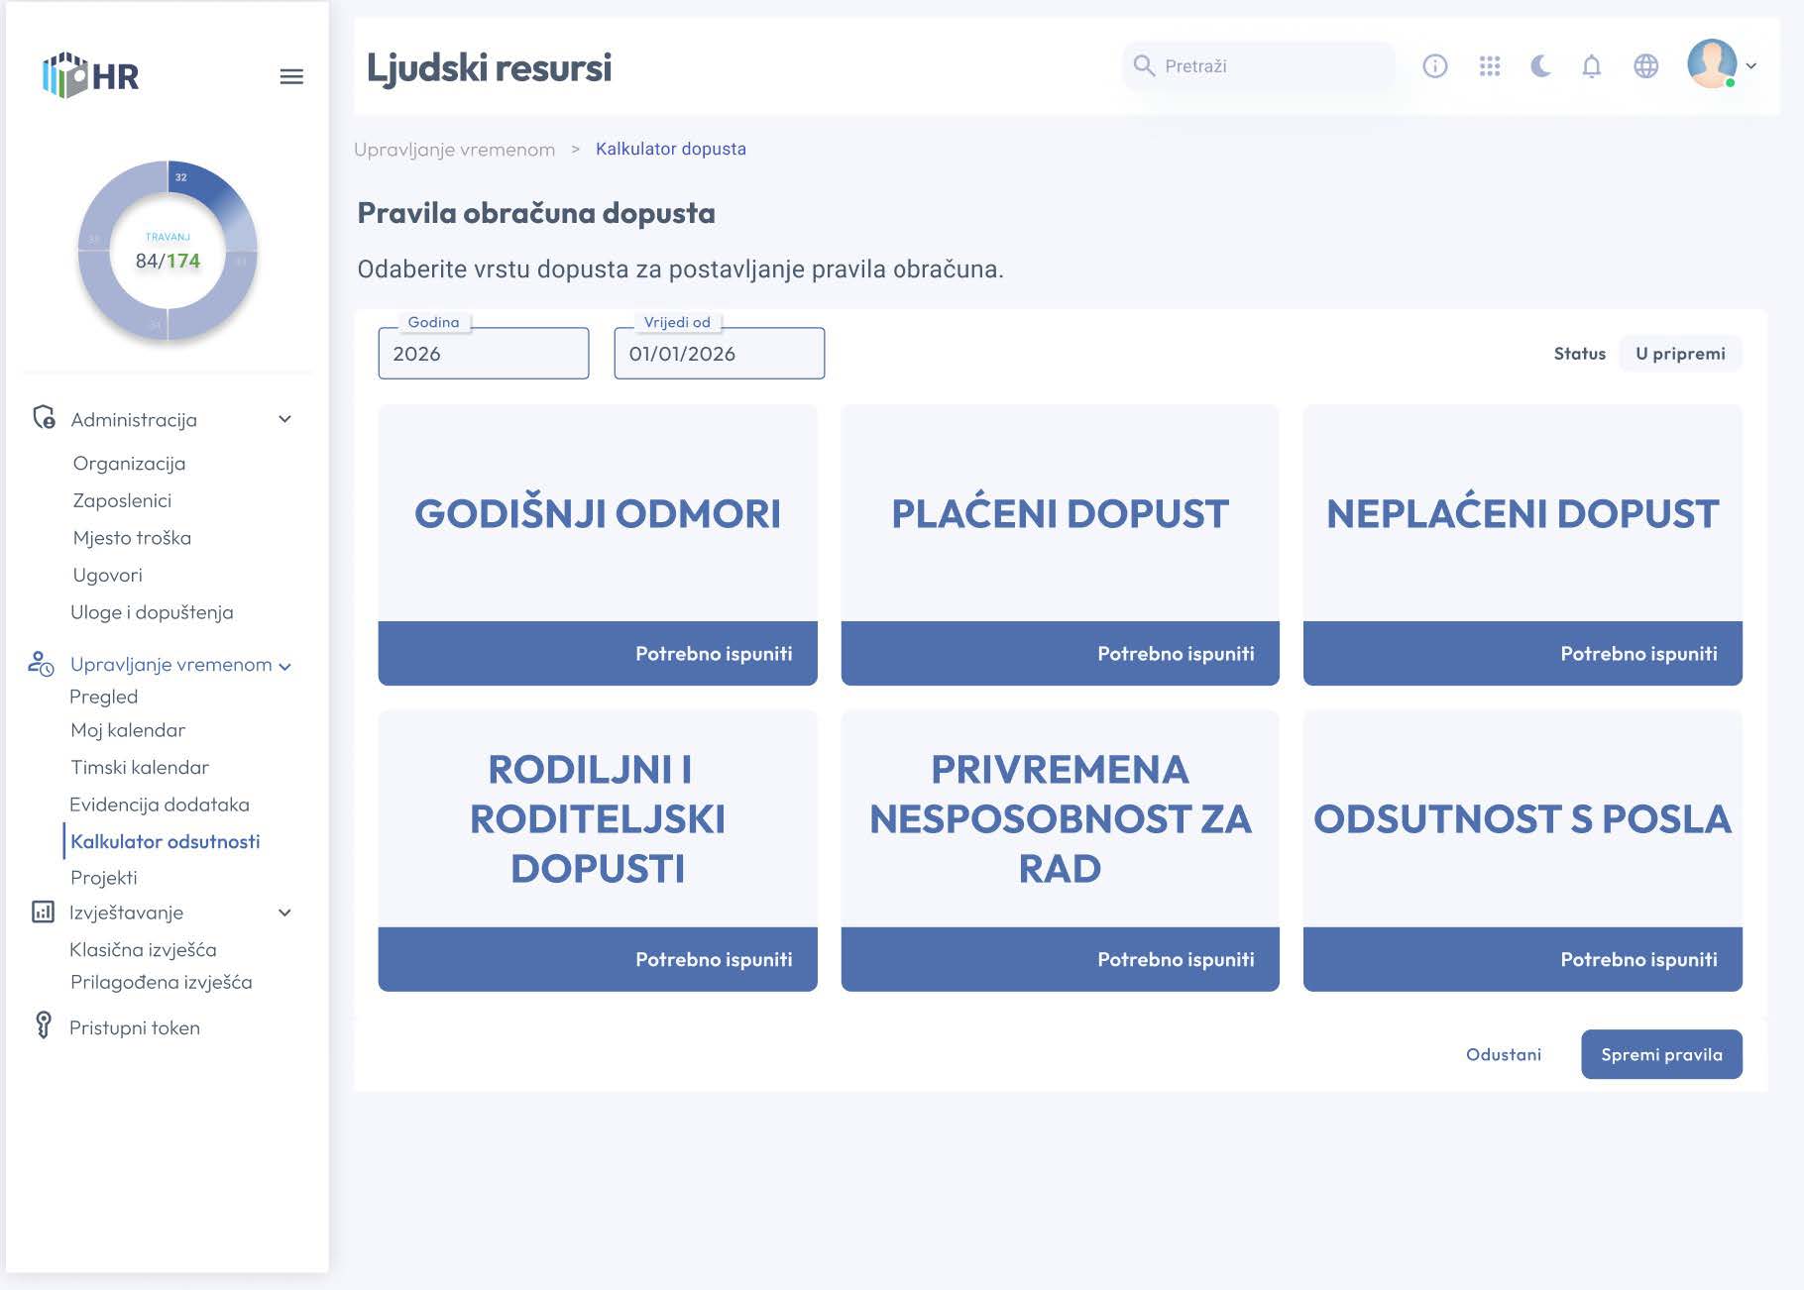Image resolution: width=1804 pixels, height=1290 pixels.
Task: Click the Godina 2026 input field
Action: click(483, 354)
